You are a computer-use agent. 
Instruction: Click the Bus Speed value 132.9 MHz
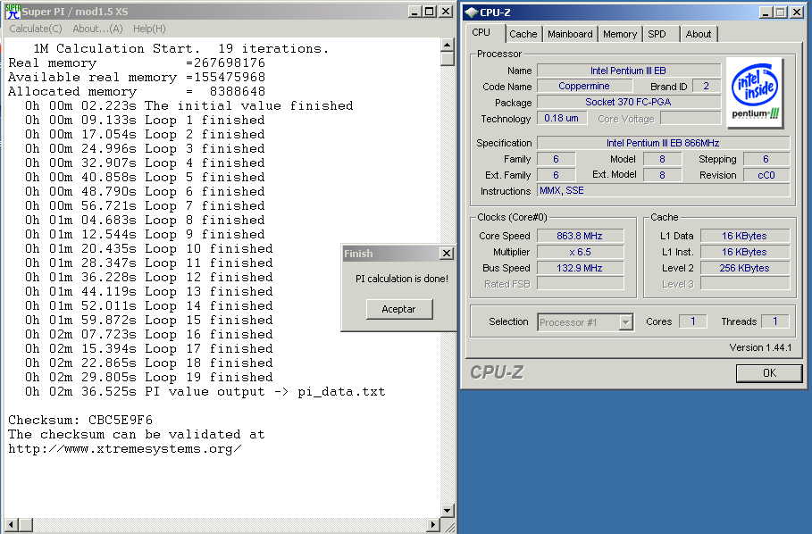pyautogui.click(x=580, y=268)
